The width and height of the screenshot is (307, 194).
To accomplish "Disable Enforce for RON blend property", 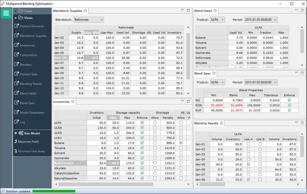I will pos(289,105).
